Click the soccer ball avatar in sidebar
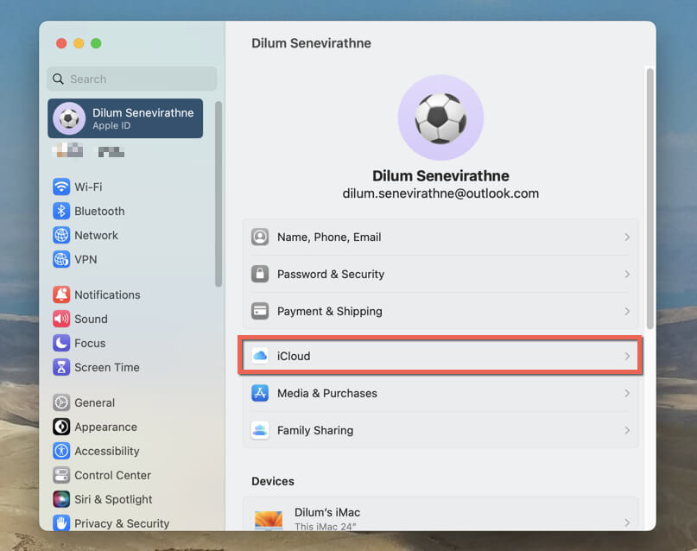Image resolution: width=697 pixels, height=551 pixels. [69, 118]
